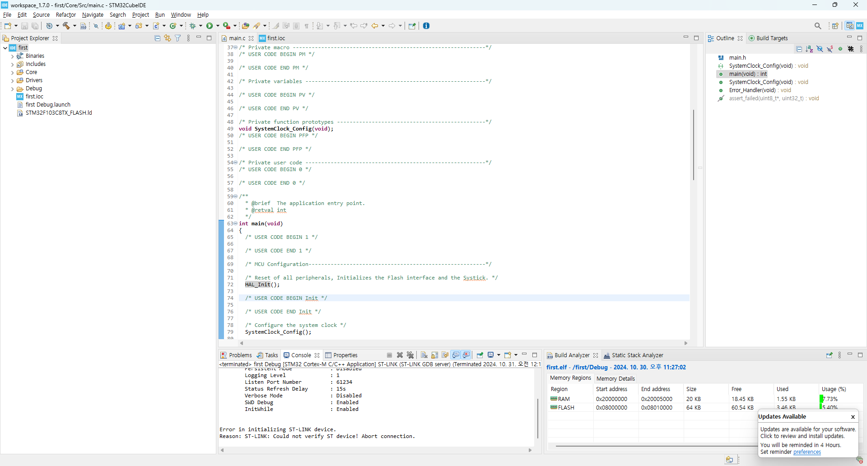Open the Search magnifier icon in toolbar

tap(818, 26)
